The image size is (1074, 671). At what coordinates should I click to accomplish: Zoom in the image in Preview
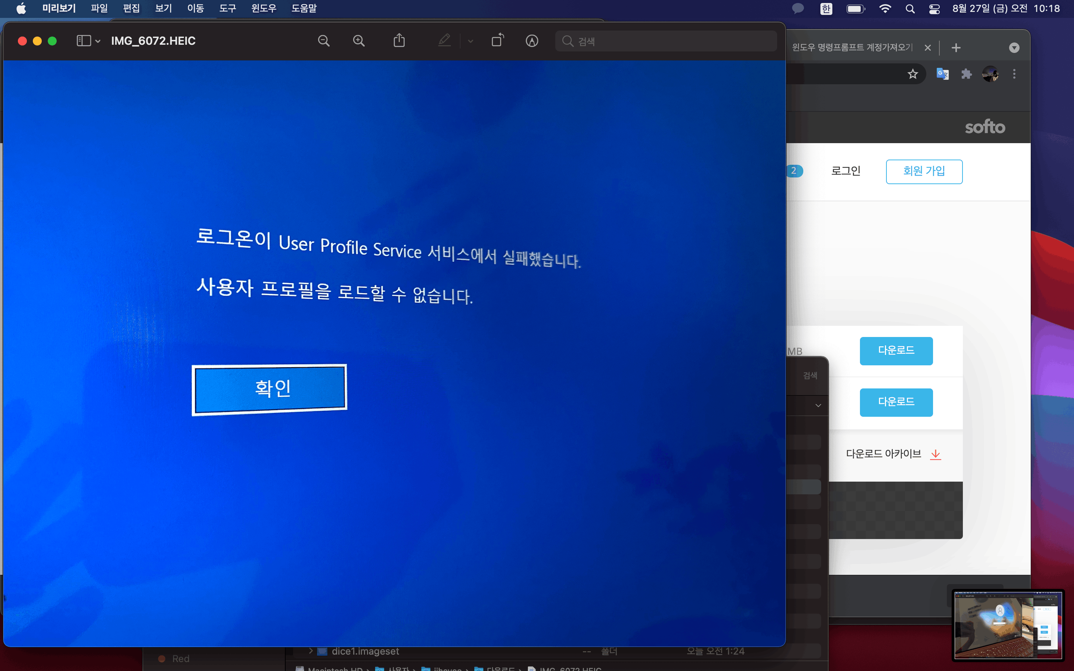(x=359, y=41)
